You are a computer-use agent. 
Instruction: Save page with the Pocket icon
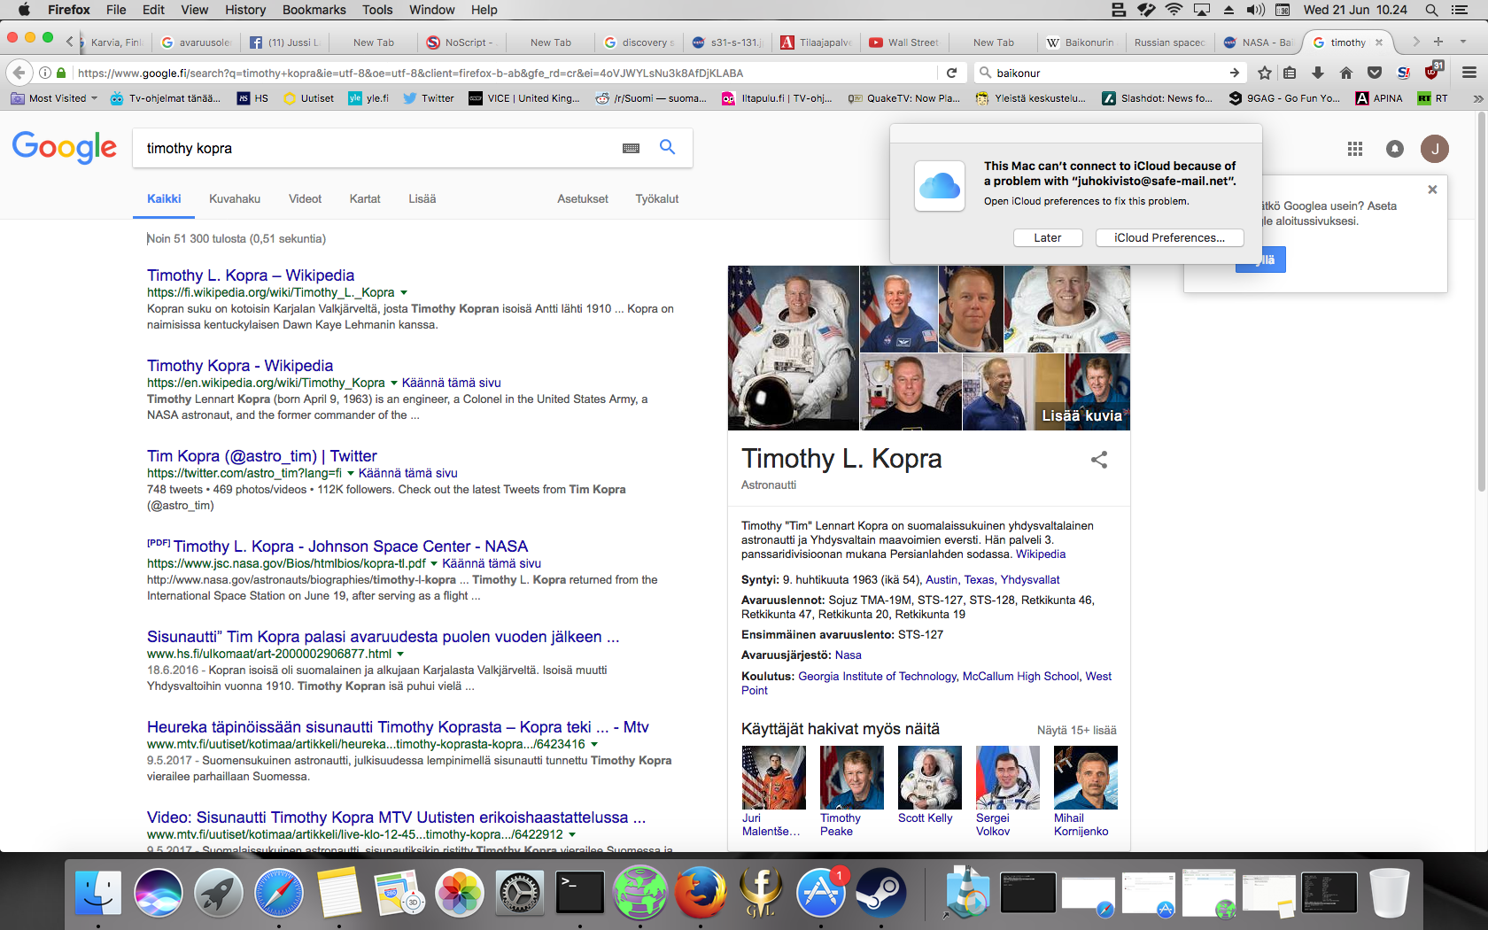1375,73
